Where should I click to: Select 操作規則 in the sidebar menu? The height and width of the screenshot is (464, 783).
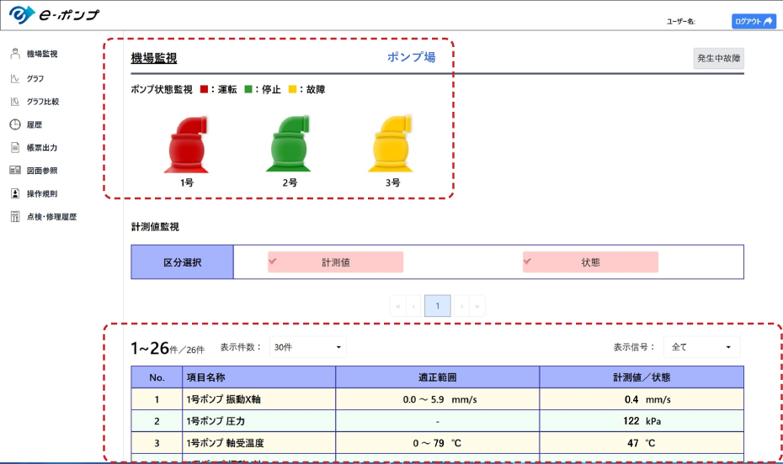click(42, 193)
